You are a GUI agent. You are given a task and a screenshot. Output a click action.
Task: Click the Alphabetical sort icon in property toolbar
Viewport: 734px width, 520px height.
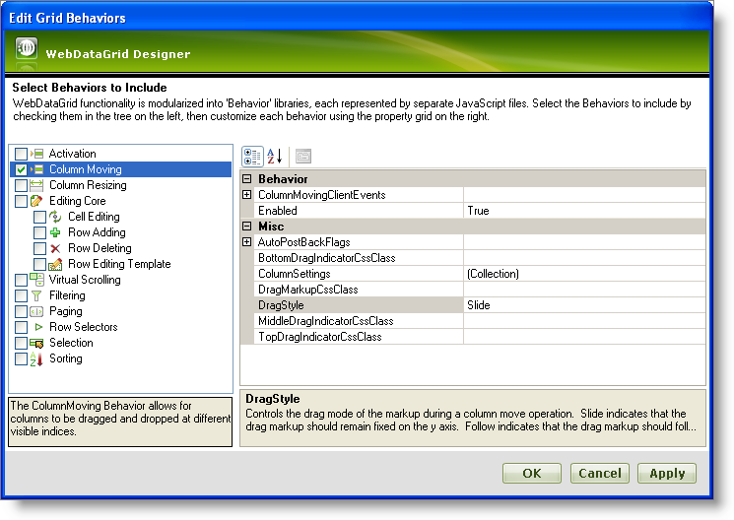[274, 156]
